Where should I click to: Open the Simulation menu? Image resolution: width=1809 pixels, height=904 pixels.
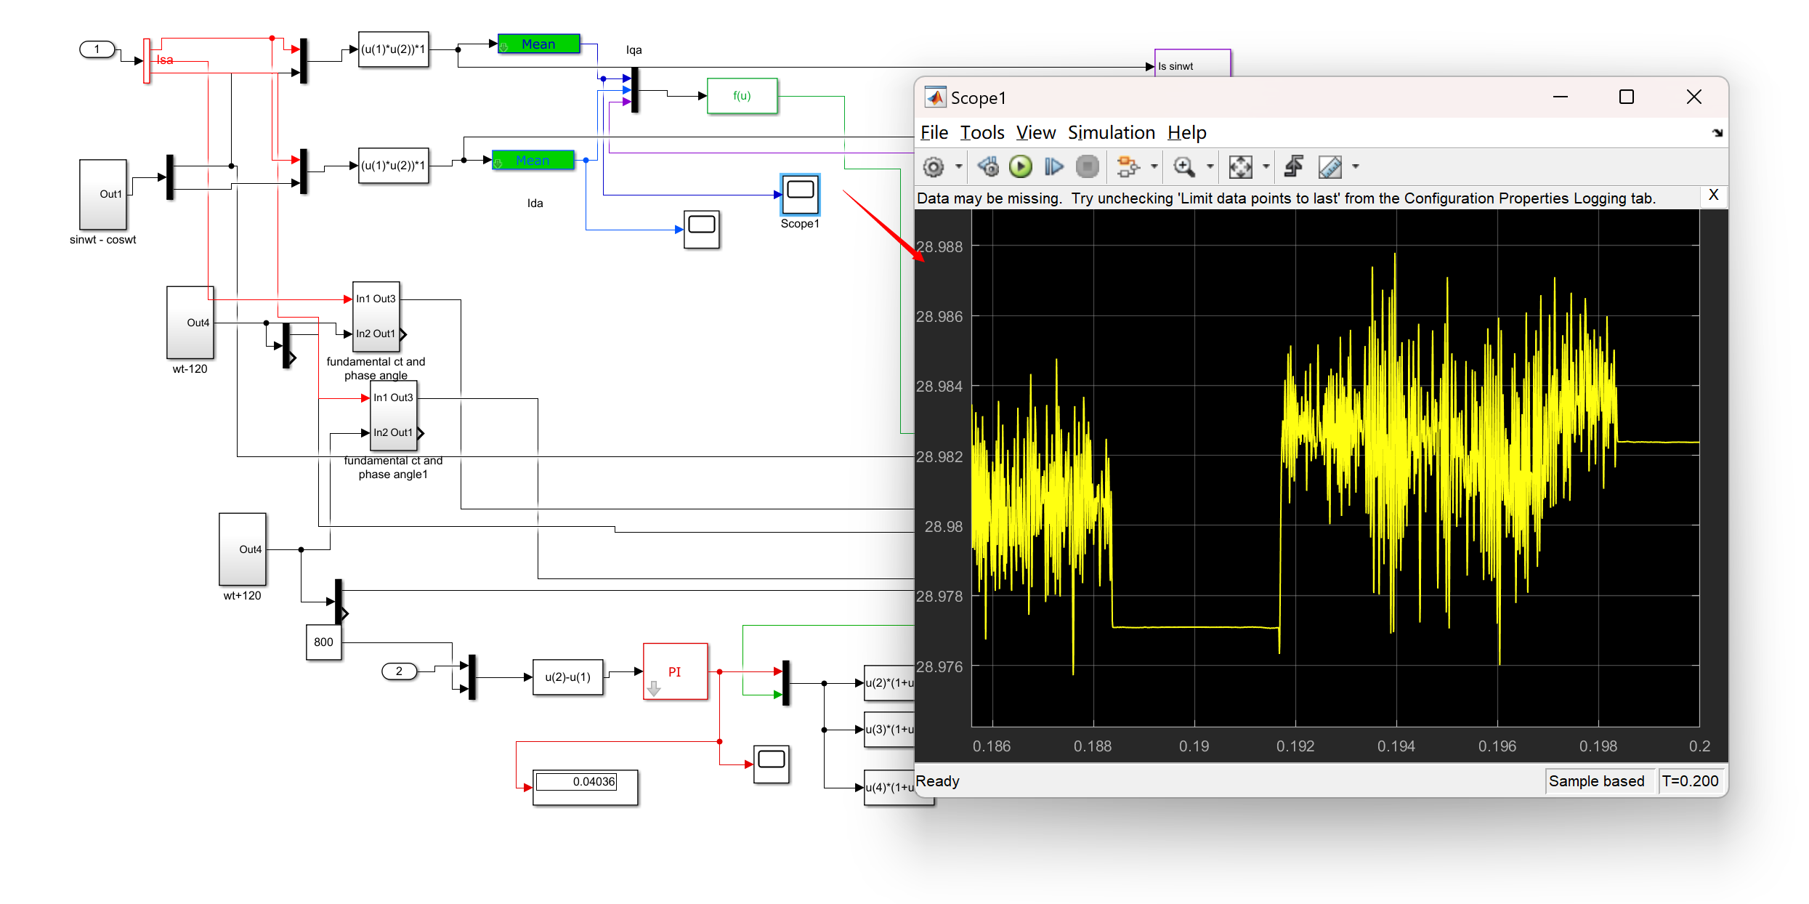coord(1111,133)
